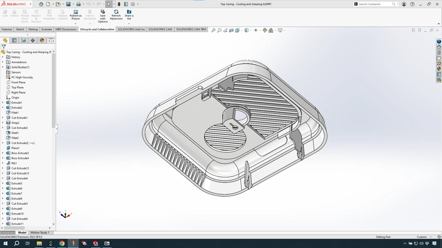The width and height of the screenshot is (442, 248).
Task: Open the DisplayManager tab icon
Action: pyautogui.click(x=42, y=40)
